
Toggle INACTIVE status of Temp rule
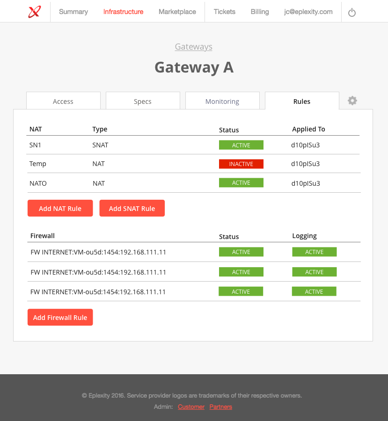tap(241, 164)
